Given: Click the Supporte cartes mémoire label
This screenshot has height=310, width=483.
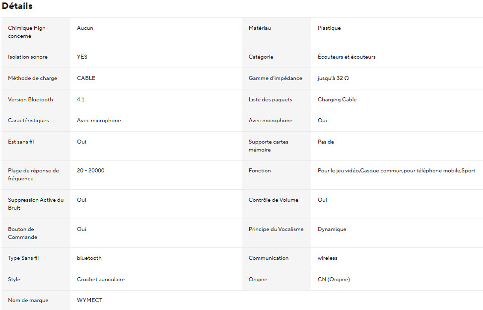Looking at the screenshot, I should (x=268, y=146).
